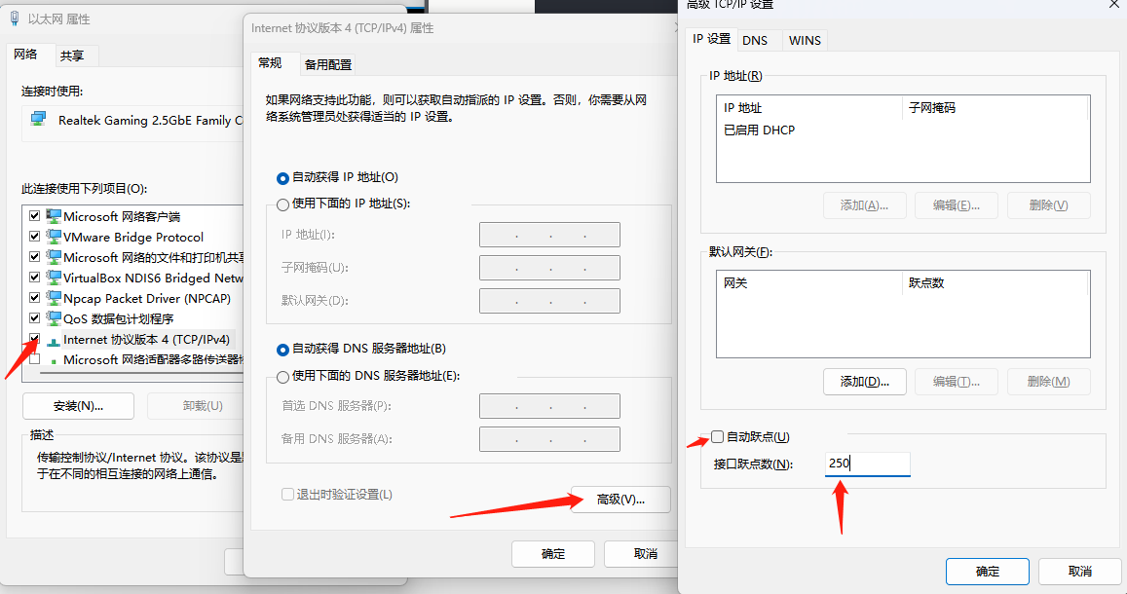Uncheck VMware Bridge Protocol checkbox
Screen dimensions: 1127x594
pos(34,236)
